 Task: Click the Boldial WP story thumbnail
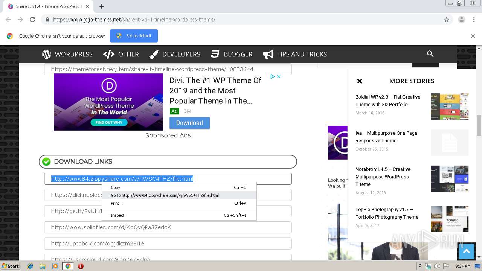(x=450, y=107)
